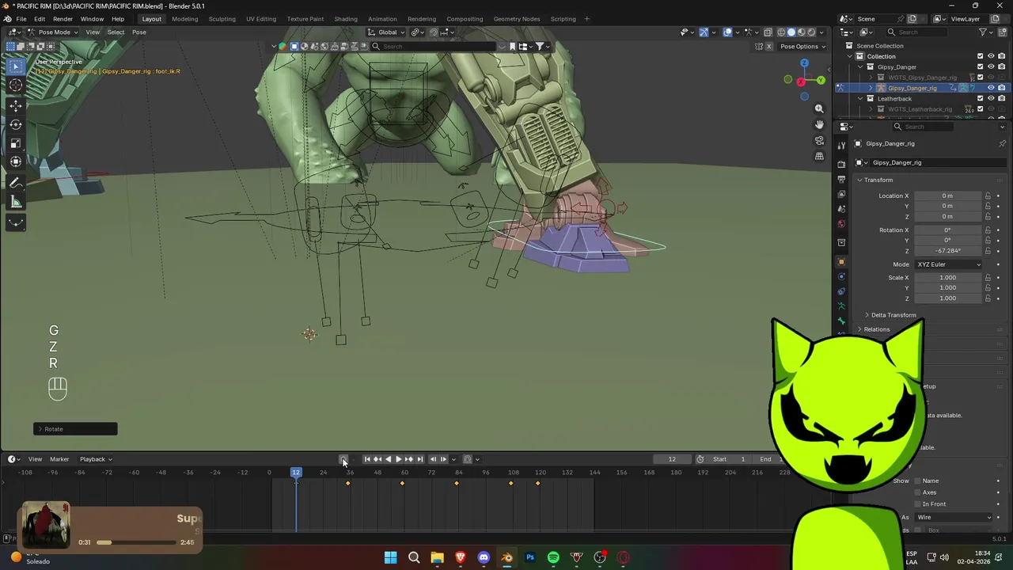This screenshot has height=570, width=1013.
Task: Open the outliner filter funnel
Action: [x=983, y=32]
